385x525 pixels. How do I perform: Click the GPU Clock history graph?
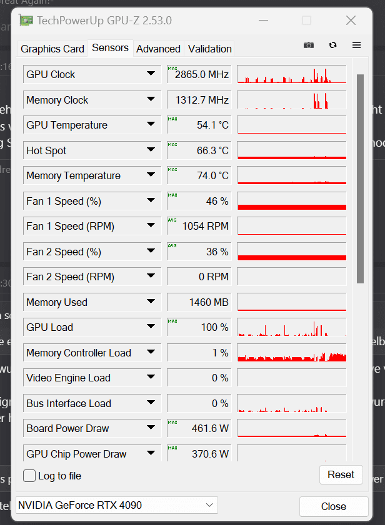[x=292, y=74]
